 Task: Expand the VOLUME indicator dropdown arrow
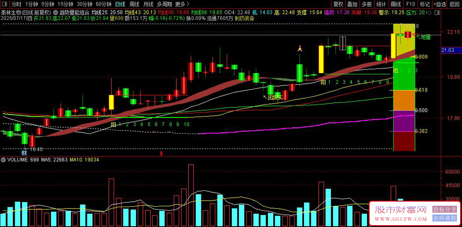point(3,160)
